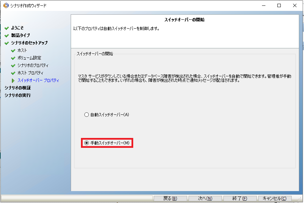Click the text 以下のプロパティは自動スイッチオーバーを制御します。

point(116,29)
